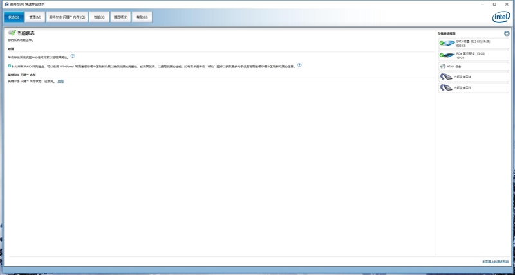Switch to the 状态 tab

click(14, 17)
